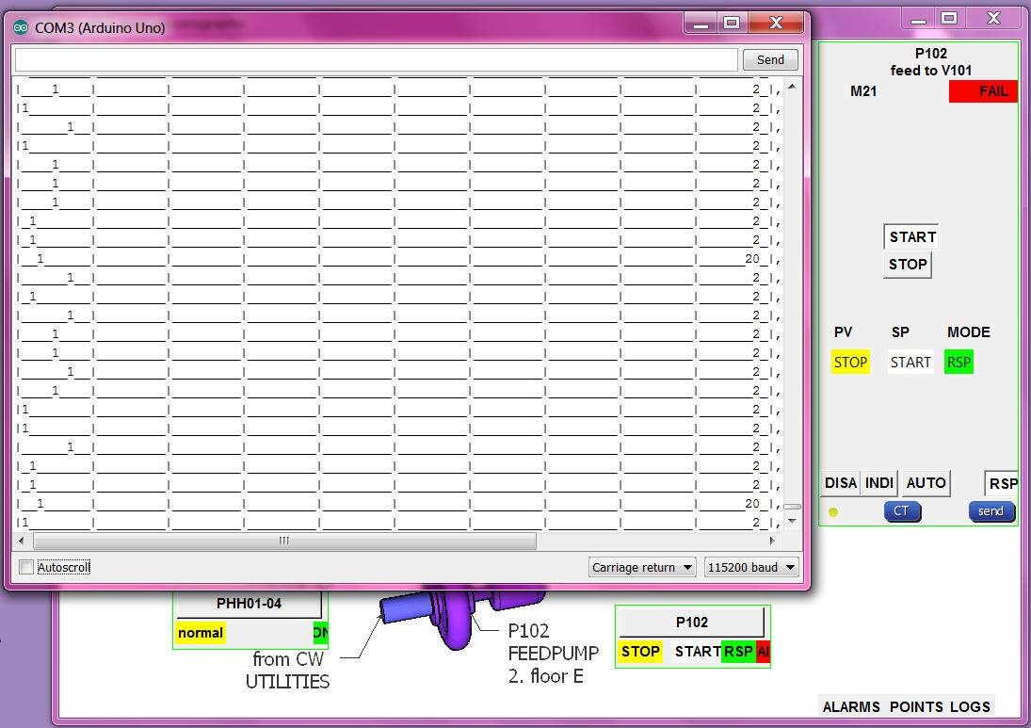Click the yellow status indicator dot
This screenshot has width=1031, height=728.
833,512
